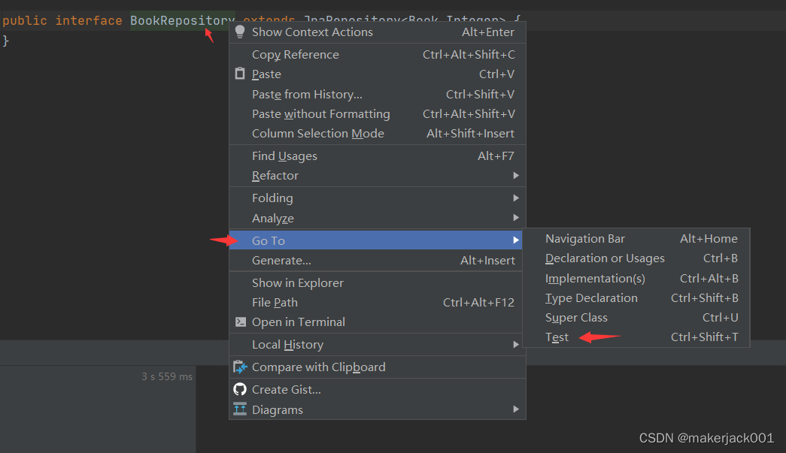Select Generate... menu item
The width and height of the screenshot is (786, 453).
[x=281, y=260]
